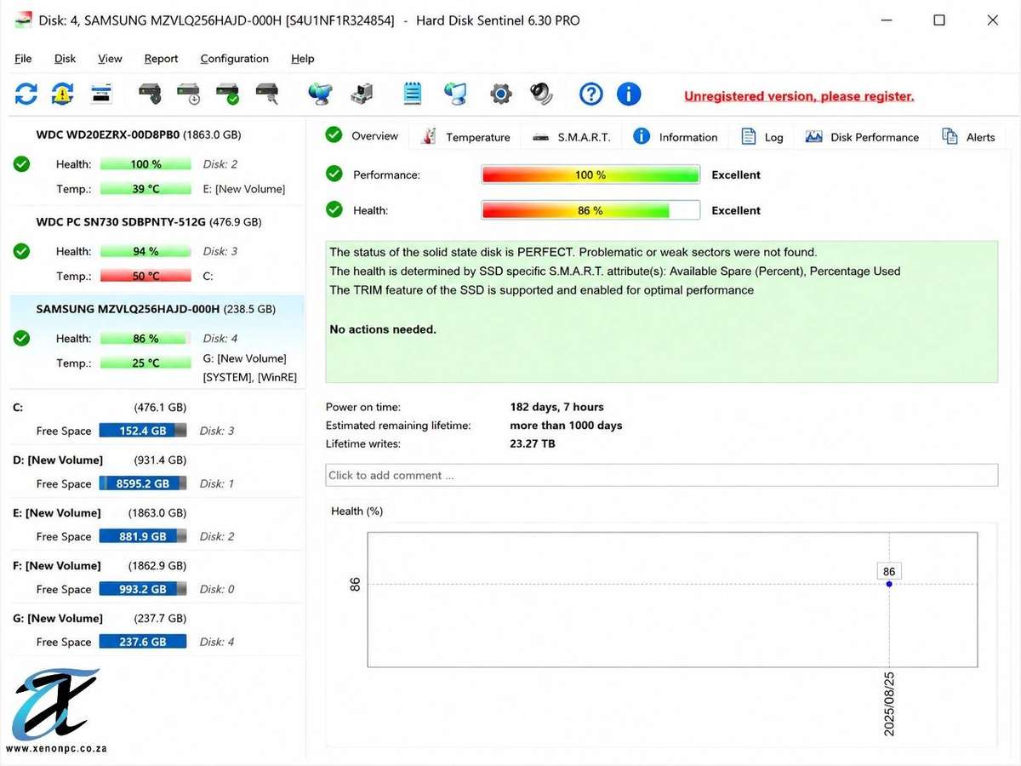Open the Report menu
Image resolution: width=1021 pixels, height=766 pixels.
[161, 59]
